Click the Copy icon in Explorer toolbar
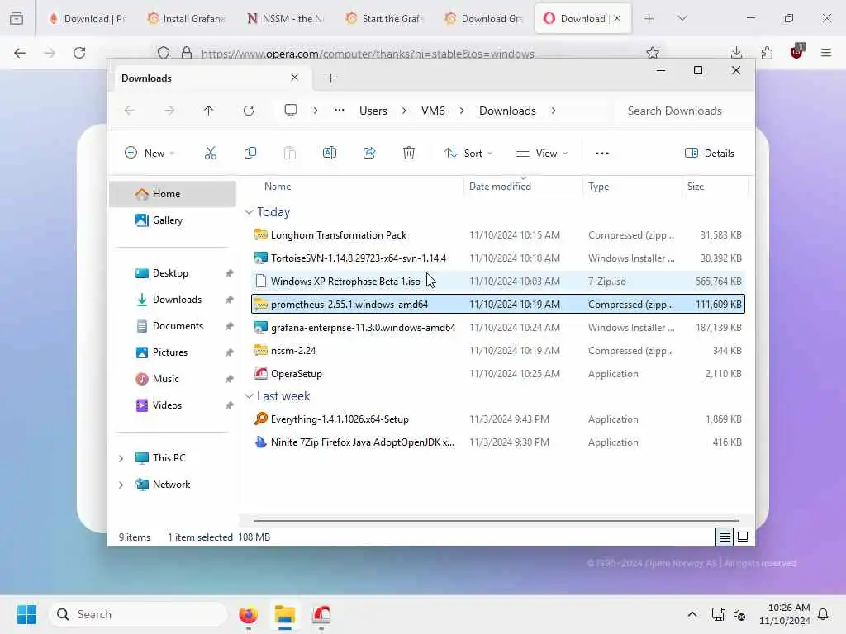Screen dimensions: 846x634 [x=250, y=153]
